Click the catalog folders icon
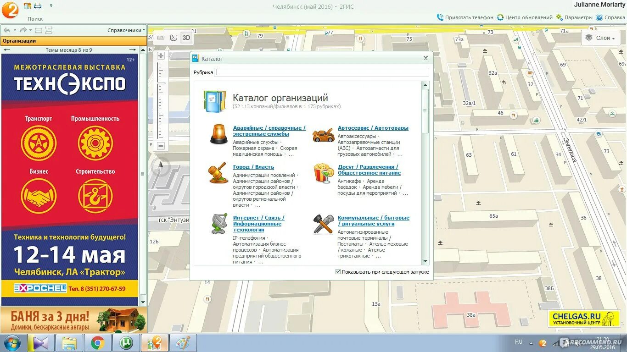Screen dimensions: 627x352 point(215,101)
